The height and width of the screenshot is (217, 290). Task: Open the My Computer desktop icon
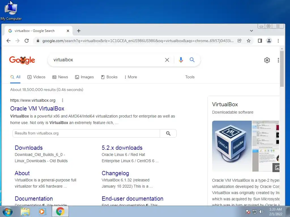pyautogui.click(x=11, y=11)
